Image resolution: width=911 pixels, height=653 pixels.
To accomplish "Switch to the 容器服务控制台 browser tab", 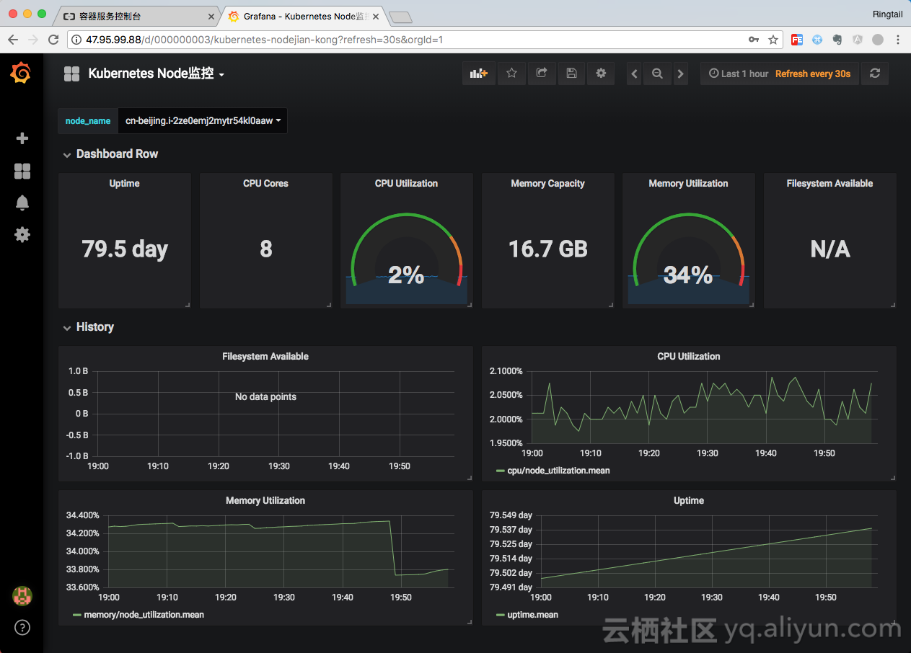I will coord(137,16).
